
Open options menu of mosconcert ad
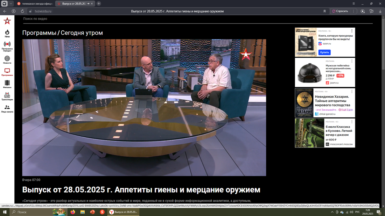coord(352,122)
